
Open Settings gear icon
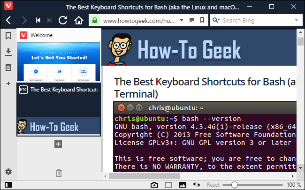(8, 172)
